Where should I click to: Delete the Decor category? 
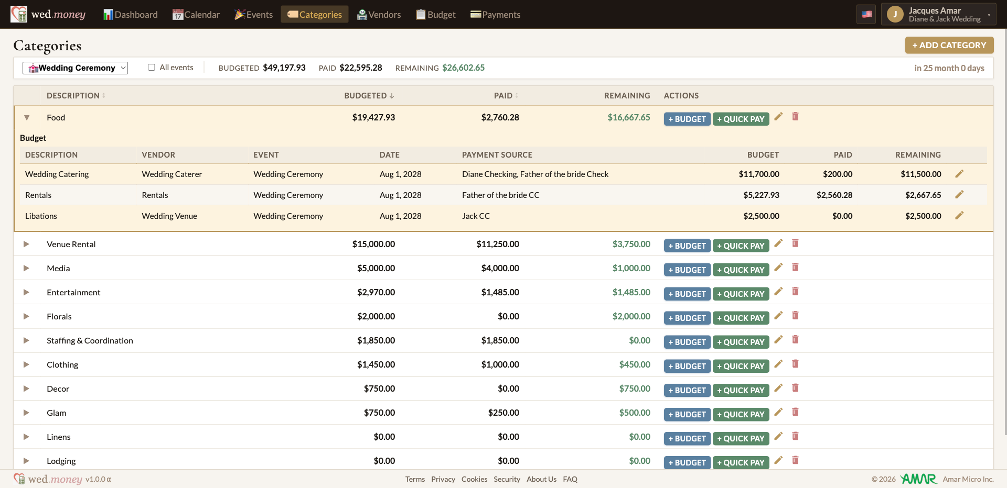pos(795,387)
